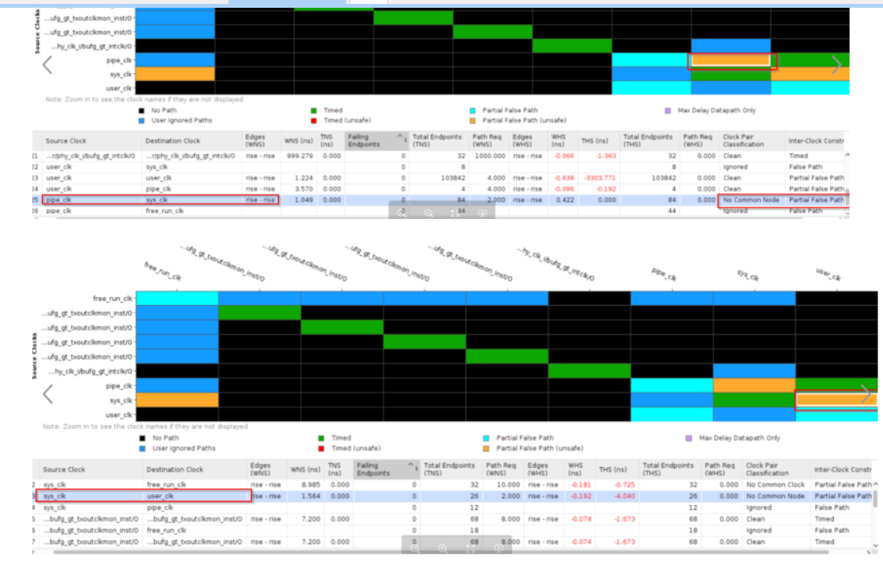Select cyan free_run_clk to free_run_clk cell, lower matrix
Image resolution: width=883 pixels, height=570 pixels.
click(177, 298)
